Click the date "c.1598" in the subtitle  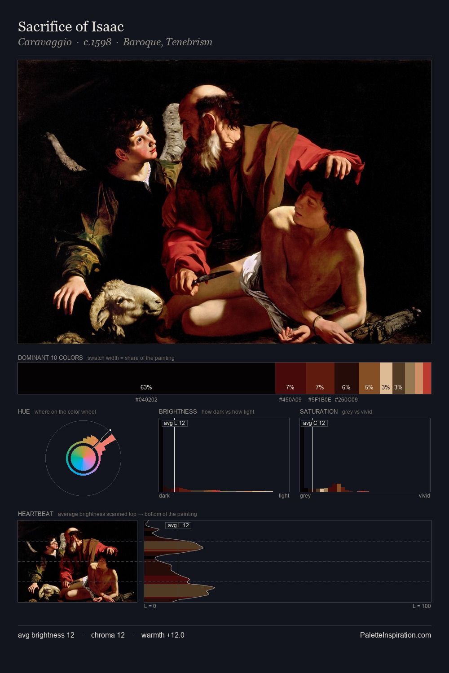(x=97, y=42)
